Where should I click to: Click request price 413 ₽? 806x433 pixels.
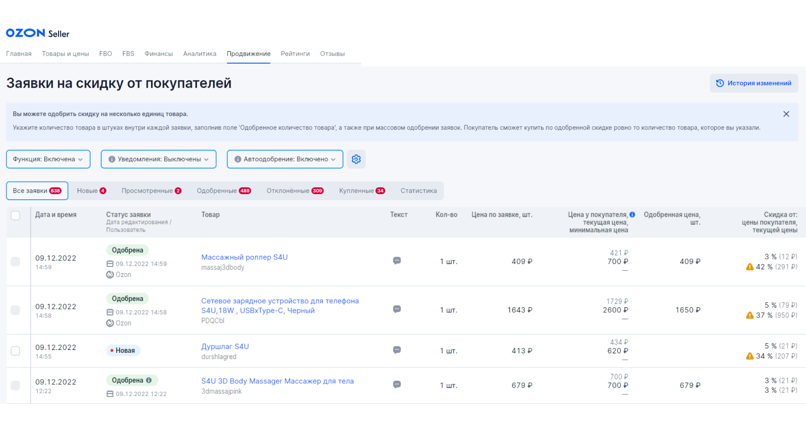point(522,351)
